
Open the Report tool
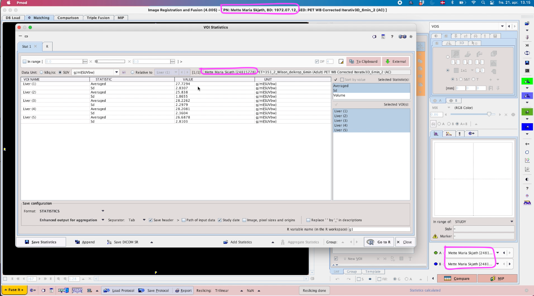pos(183,290)
